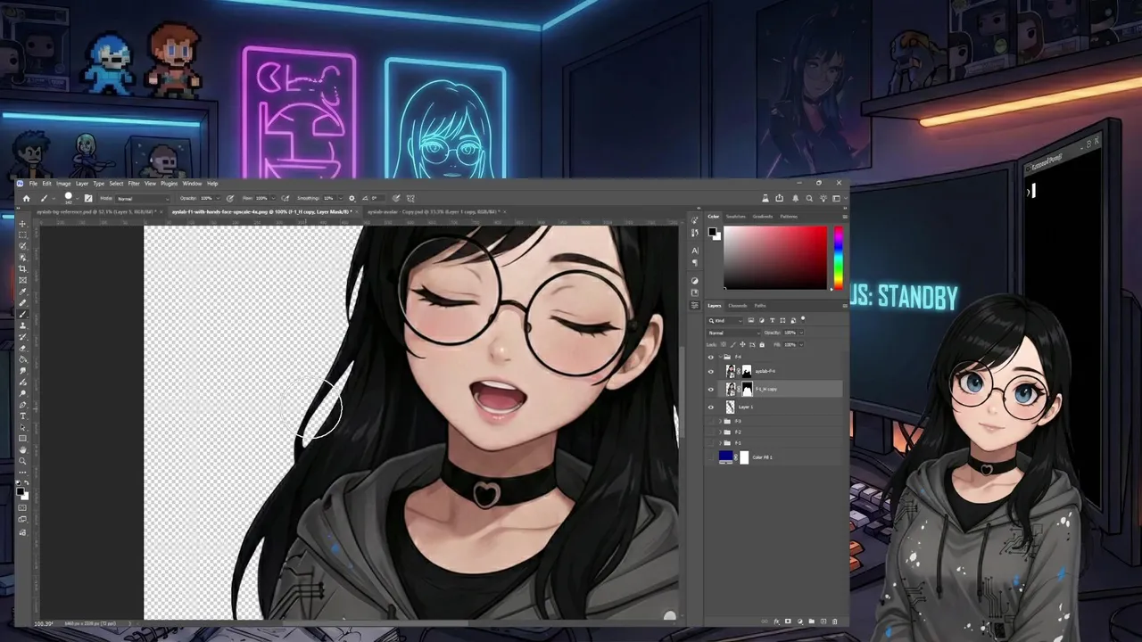This screenshot has height=642, width=1142.
Task: Select the F-1_H copy layer mask thumbnail
Action: point(748,389)
